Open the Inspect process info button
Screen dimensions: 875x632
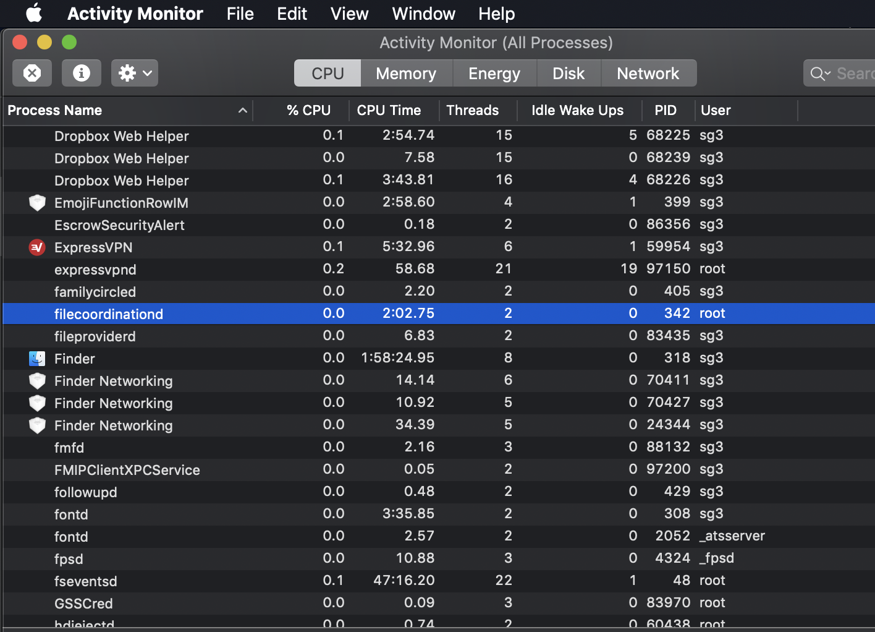pos(82,73)
